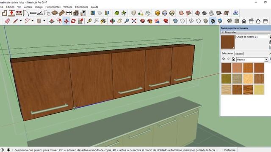Open the Ventana menu
The height and width of the screenshot is (152, 271).
point(68,7)
